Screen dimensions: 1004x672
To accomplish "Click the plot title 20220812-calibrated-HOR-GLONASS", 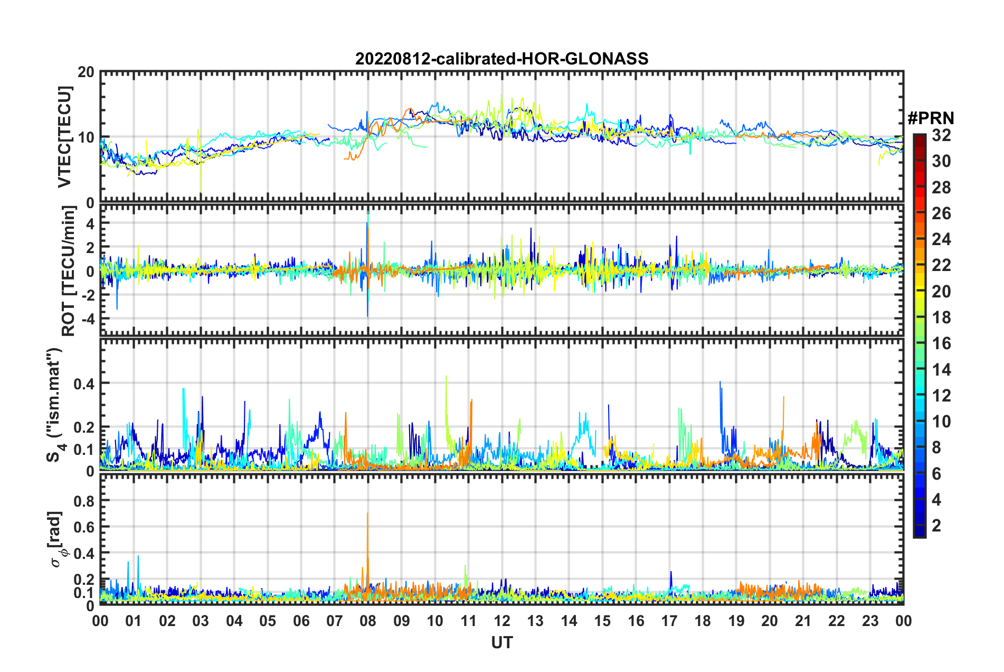I will click(501, 58).
